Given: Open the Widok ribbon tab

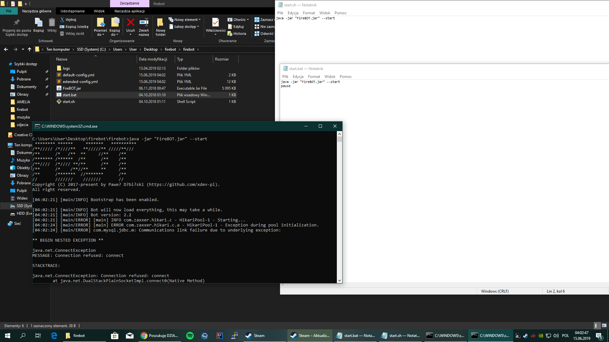Looking at the screenshot, I should [x=99, y=11].
